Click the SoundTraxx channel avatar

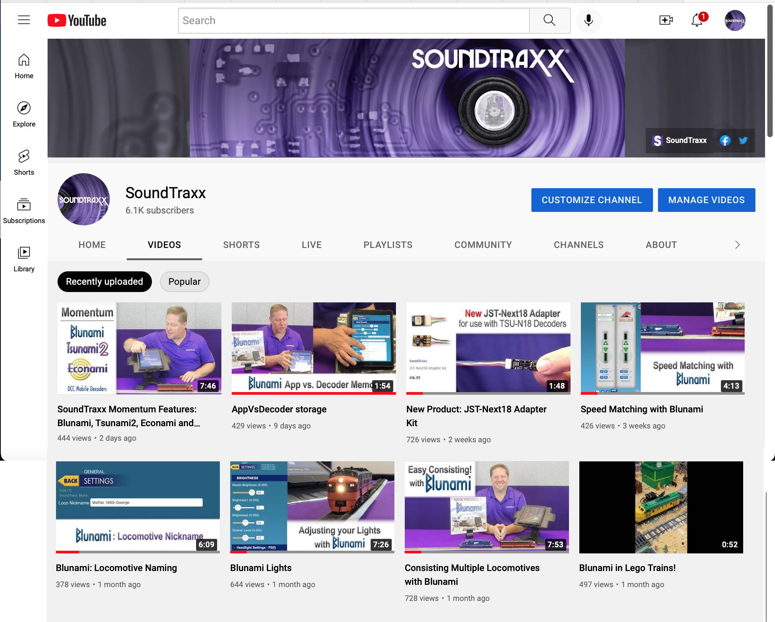click(x=84, y=199)
